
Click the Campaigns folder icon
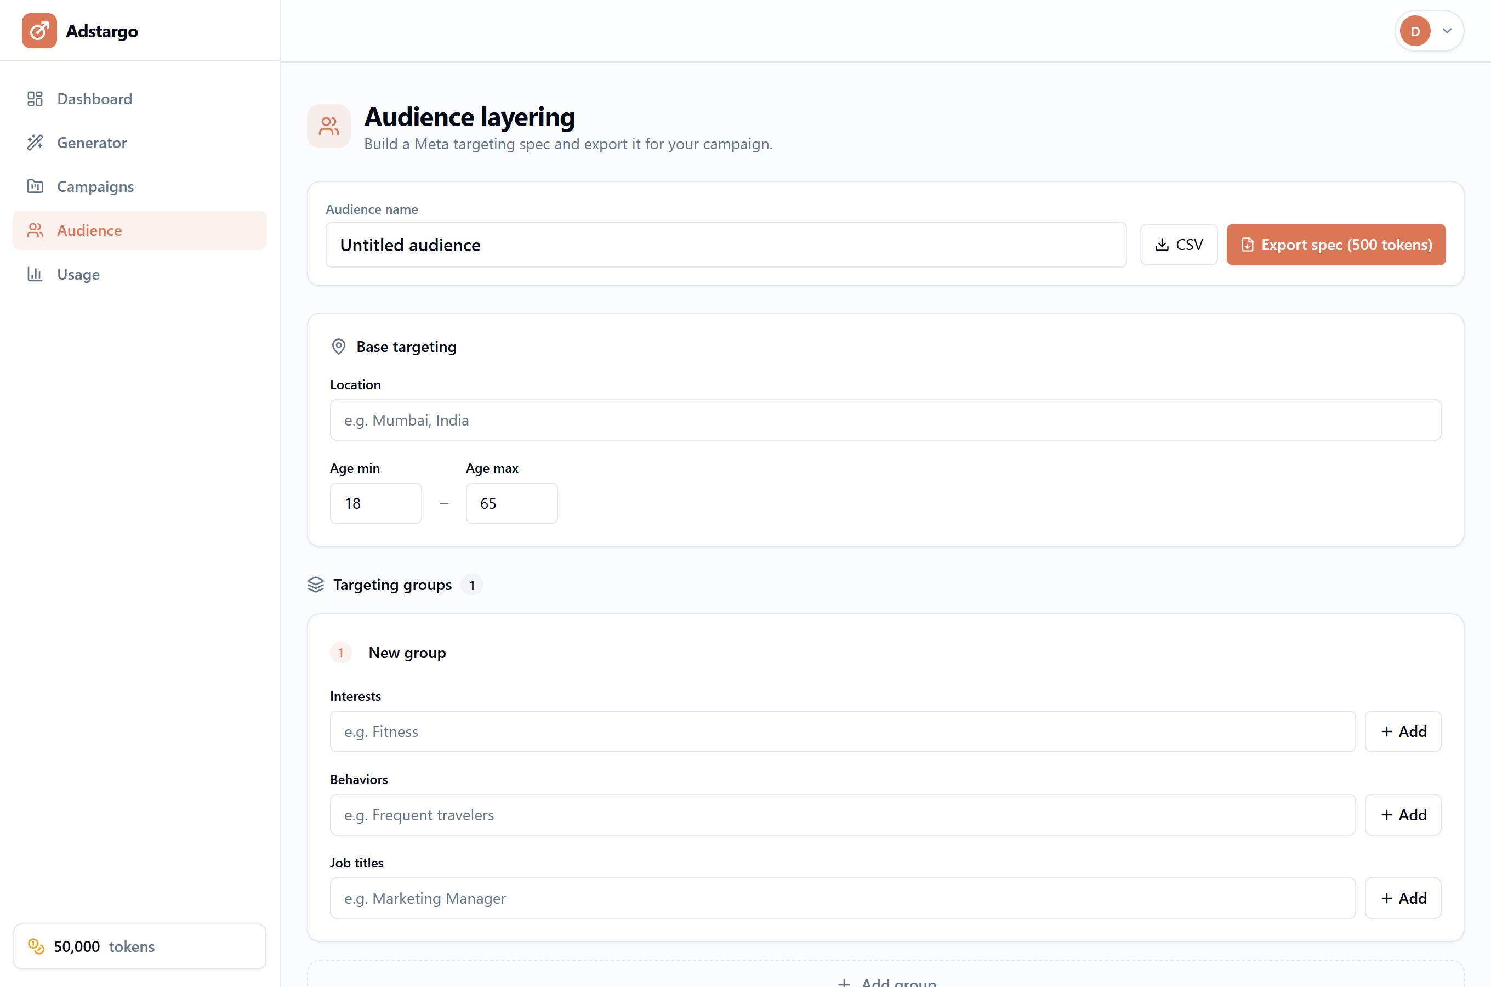click(35, 186)
